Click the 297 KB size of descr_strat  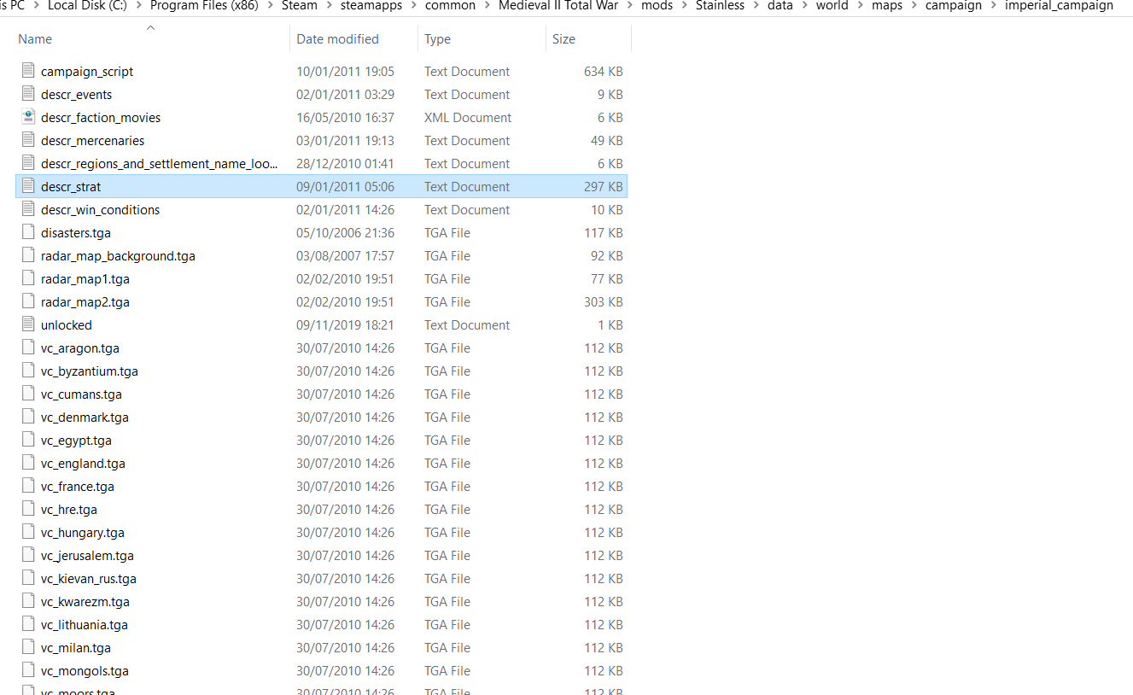click(603, 186)
